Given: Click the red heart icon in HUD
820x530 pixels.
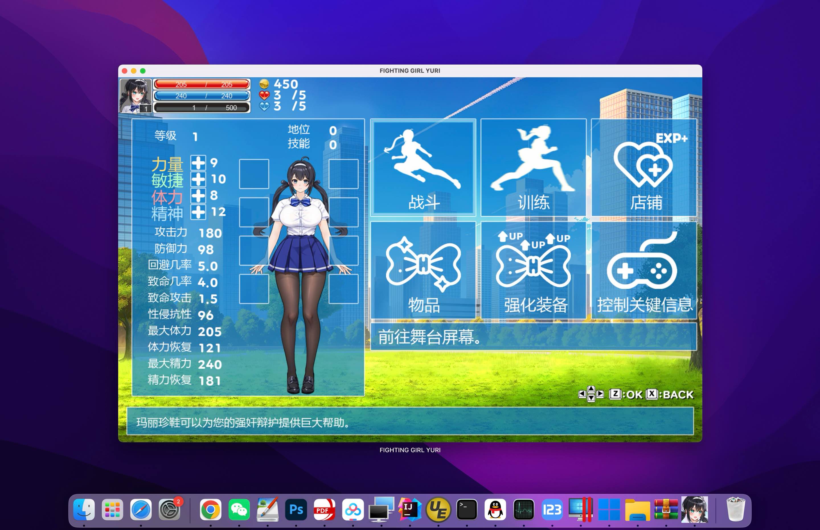Looking at the screenshot, I should click(264, 95).
